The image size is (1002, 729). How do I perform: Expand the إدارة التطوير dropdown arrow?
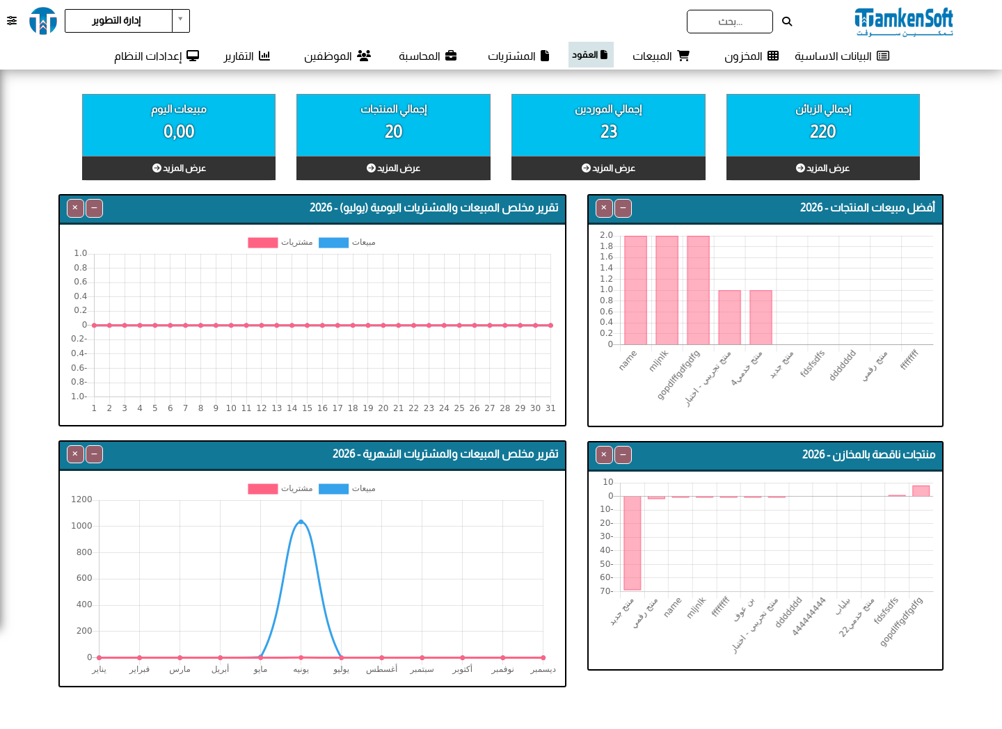click(181, 20)
